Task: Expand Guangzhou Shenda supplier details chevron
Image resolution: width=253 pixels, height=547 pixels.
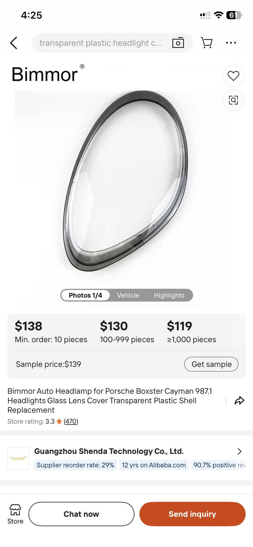Action: point(240,451)
